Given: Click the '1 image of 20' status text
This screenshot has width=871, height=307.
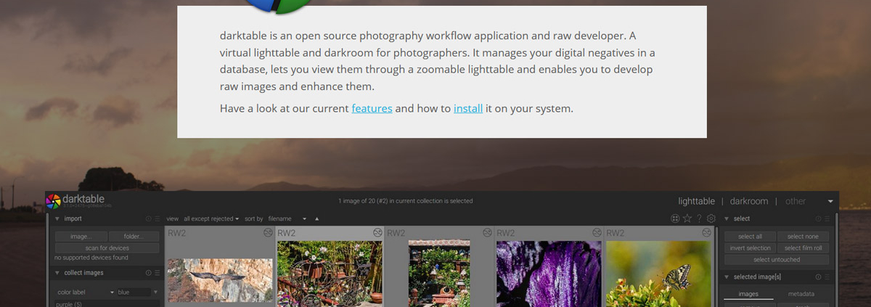Looking at the screenshot, I should [406, 201].
